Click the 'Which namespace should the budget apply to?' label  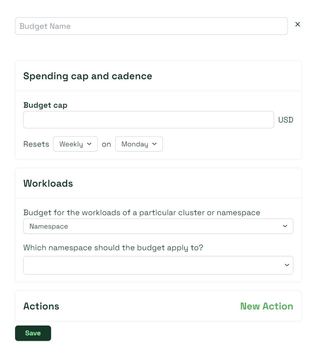pos(113,248)
